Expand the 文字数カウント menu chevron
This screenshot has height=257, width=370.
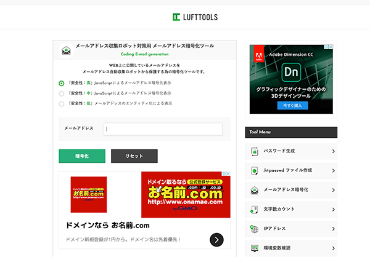(x=333, y=210)
